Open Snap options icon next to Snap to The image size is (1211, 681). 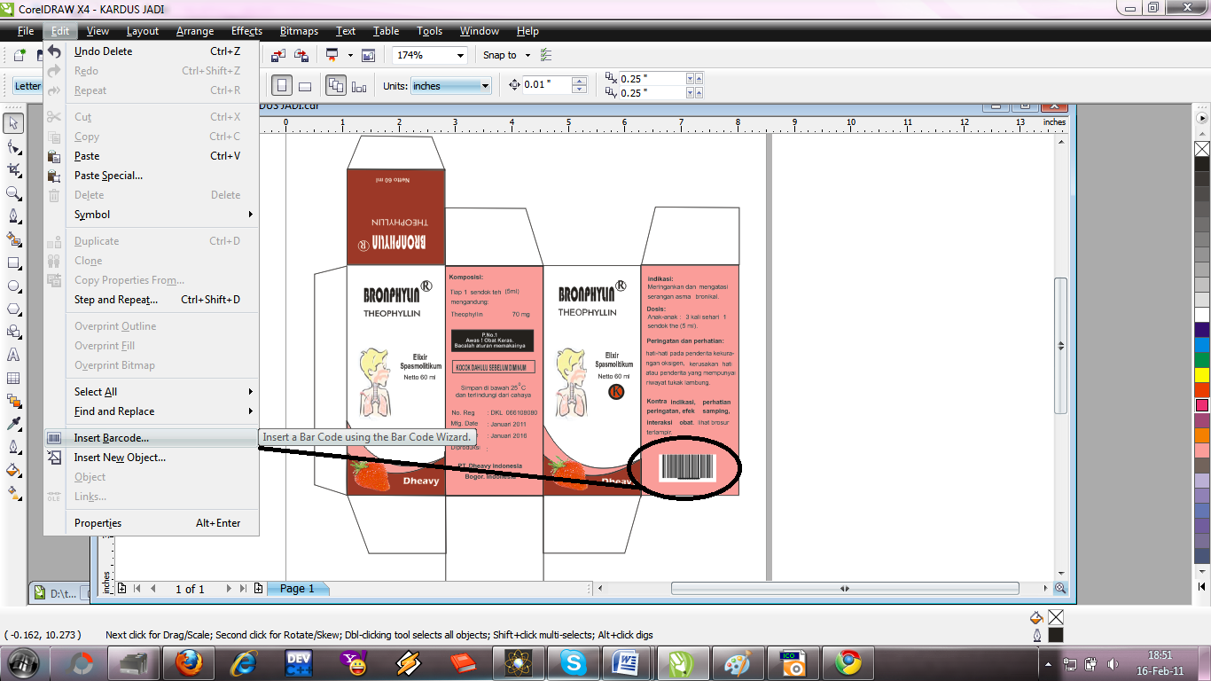[546, 55]
